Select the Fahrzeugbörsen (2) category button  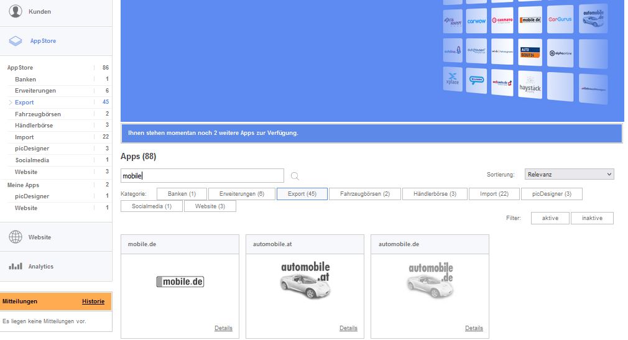(365, 194)
